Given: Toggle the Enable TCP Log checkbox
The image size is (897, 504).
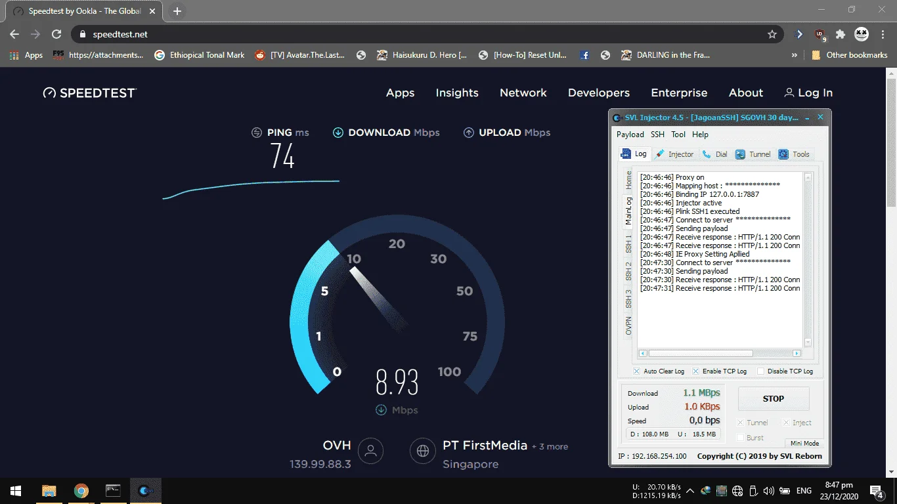Looking at the screenshot, I should tap(696, 371).
